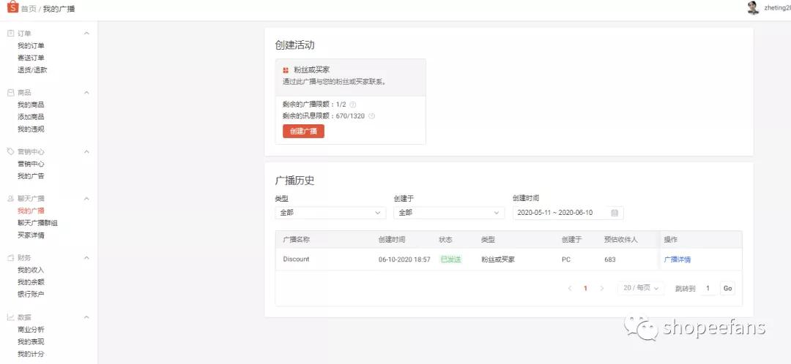Open calendar icon in date range field
Image resolution: width=791 pixels, height=364 pixels.
coord(614,213)
